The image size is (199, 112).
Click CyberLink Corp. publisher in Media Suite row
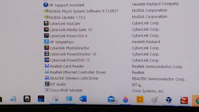tap(146, 29)
